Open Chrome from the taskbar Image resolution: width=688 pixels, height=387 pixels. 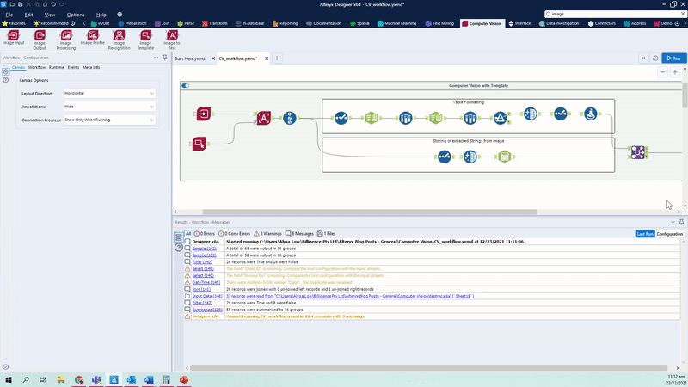tap(78, 379)
